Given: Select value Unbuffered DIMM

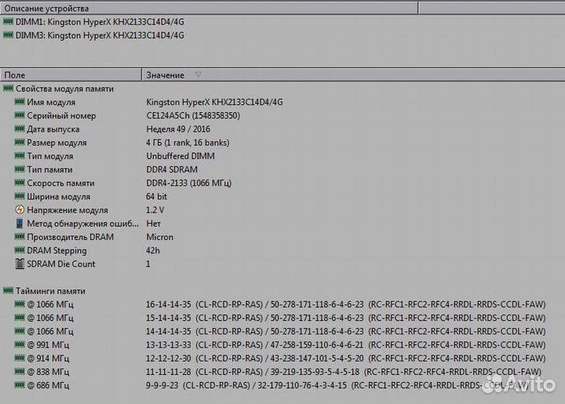Looking at the screenshot, I should coord(180,156).
